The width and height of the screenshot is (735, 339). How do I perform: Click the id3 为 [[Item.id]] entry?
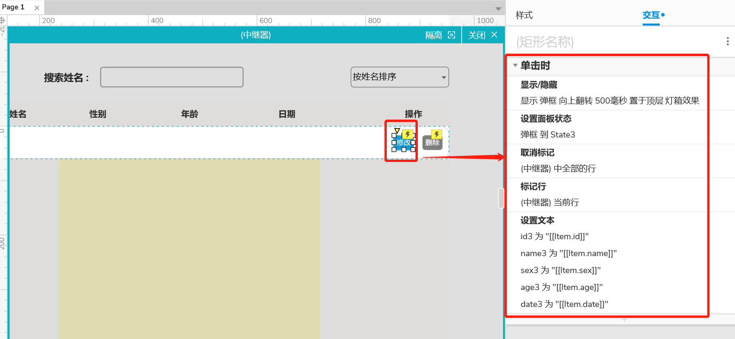555,236
